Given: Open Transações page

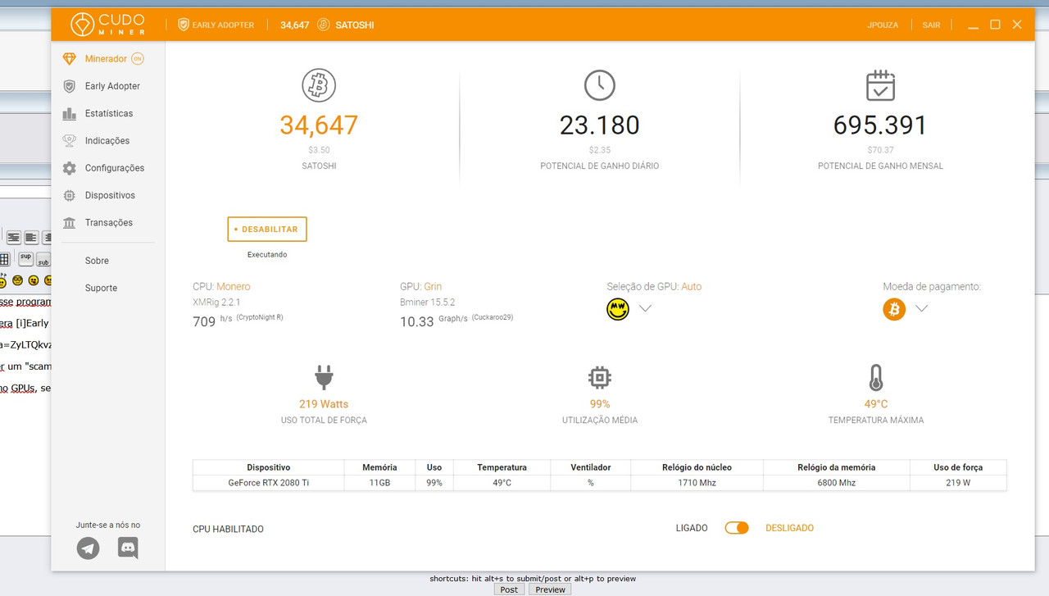Looking at the screenshot, I should pos(109,223).
